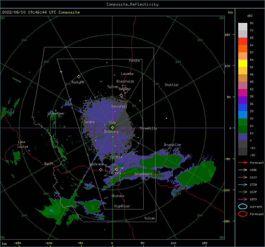Click the Drumheller town label

(x=173, y=145)
